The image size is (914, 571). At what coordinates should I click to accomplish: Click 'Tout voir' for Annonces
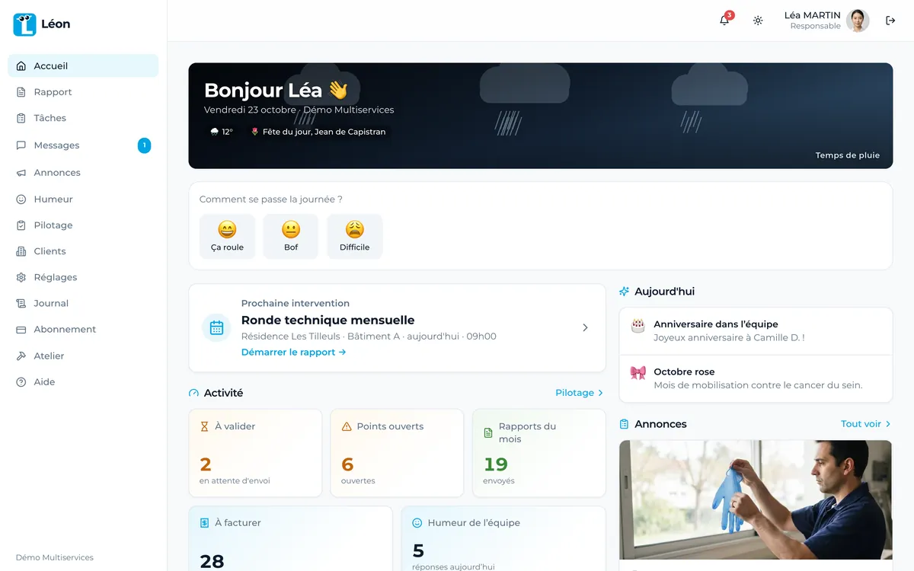click(x=866, y=424)
